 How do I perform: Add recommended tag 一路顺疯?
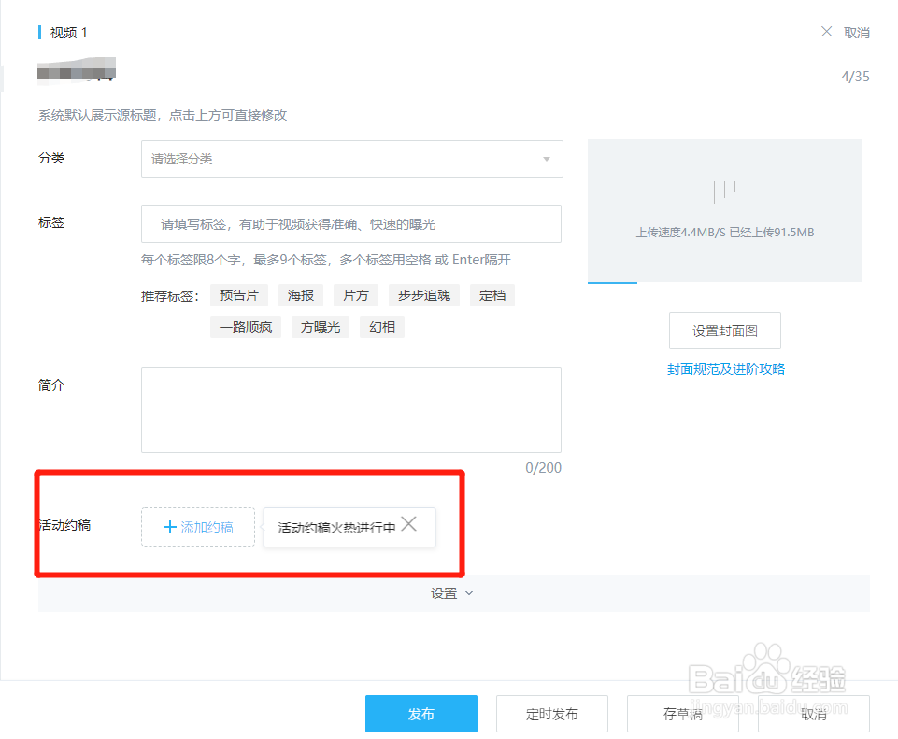(x=246, y=327)
